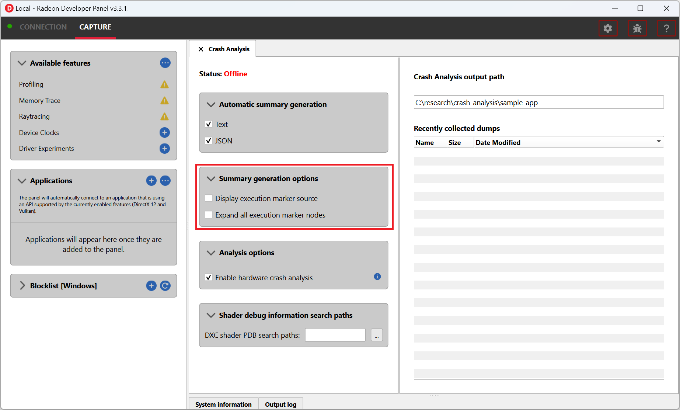Open settings via the gear icon
The image size is (680, 410).
[607, 28]
